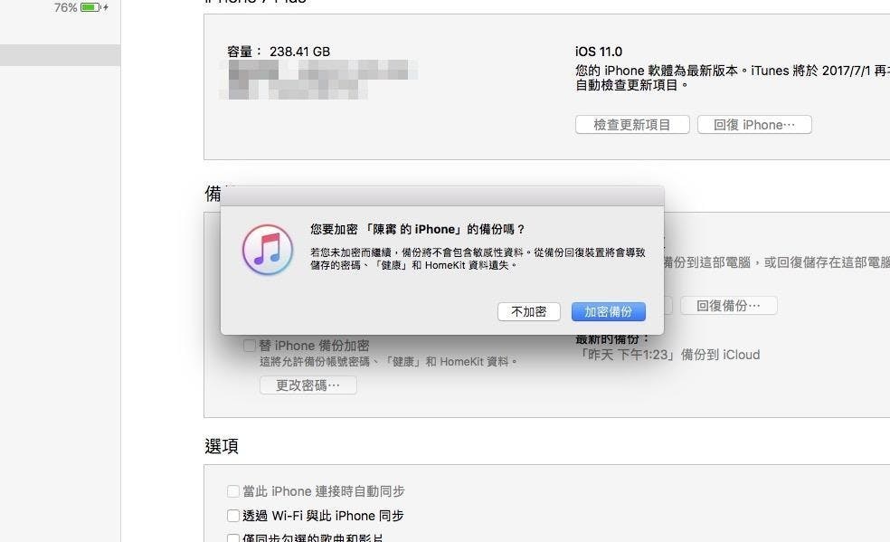The image size is (890, 542).
Task: Click the 檢查更新項目 button
Action: click(x=632, y=124)
